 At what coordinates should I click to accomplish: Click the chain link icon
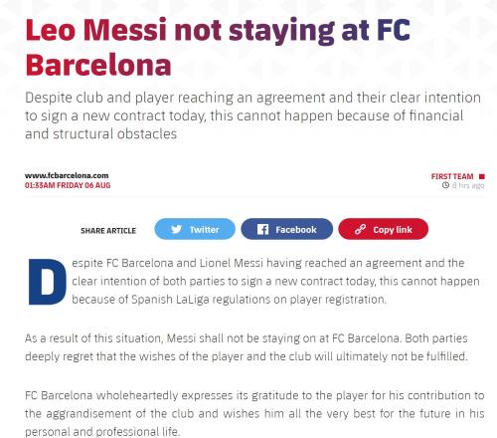pyautogui.click(x=360, y=229)
